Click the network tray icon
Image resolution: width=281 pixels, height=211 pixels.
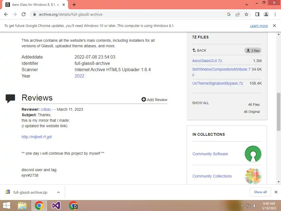248,206
